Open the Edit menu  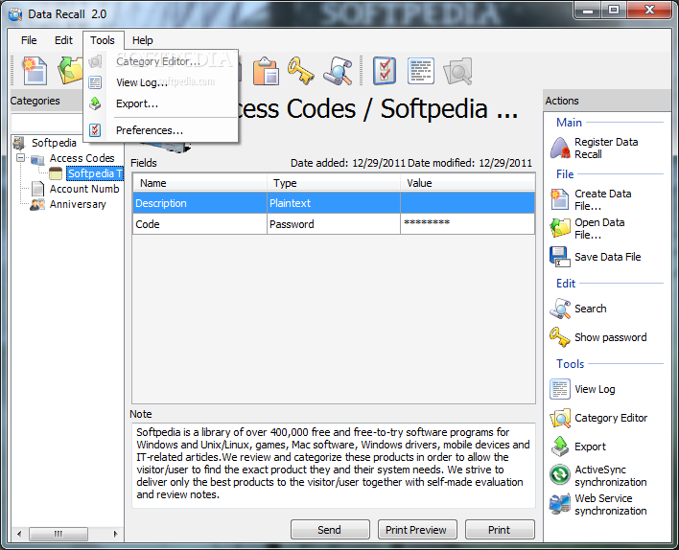(x=63, y=40)
